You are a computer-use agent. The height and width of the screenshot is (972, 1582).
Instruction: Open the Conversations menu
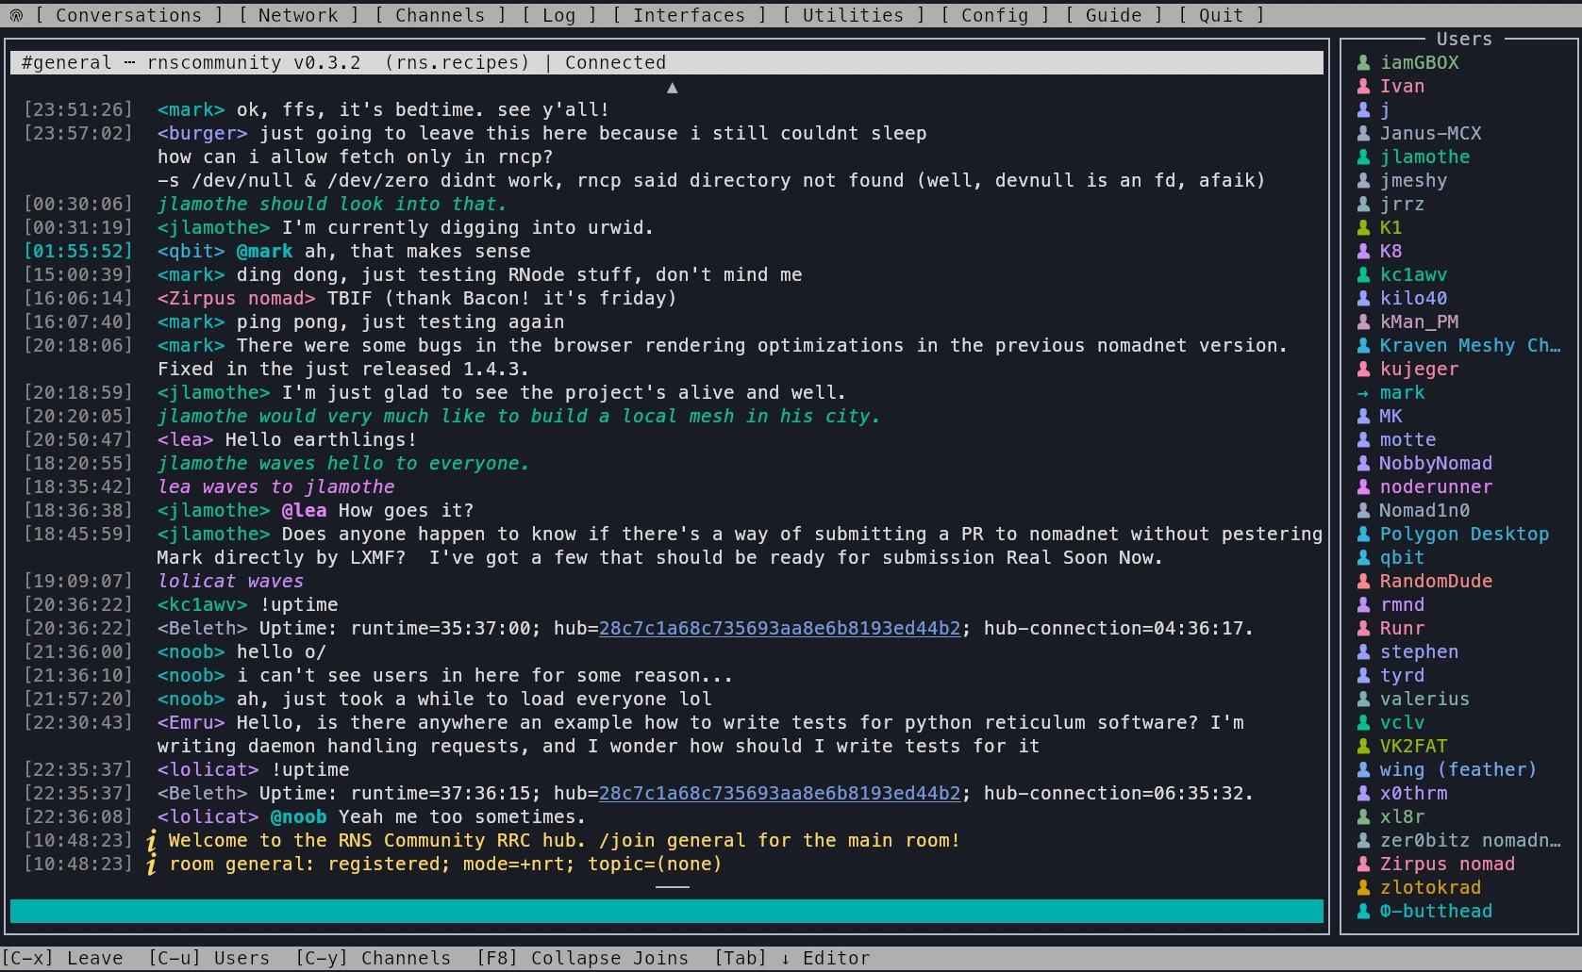click(128, 15)
